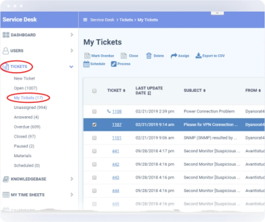Open ticket number 1101 link
Screen dimensions: 265x222
(117, 138)
